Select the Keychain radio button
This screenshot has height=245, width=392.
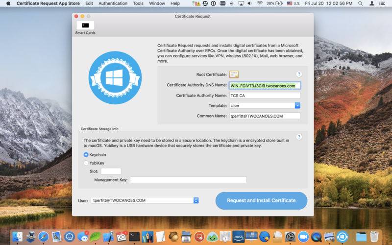point(86,155)
